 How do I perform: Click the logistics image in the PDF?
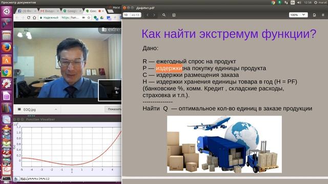224,144
